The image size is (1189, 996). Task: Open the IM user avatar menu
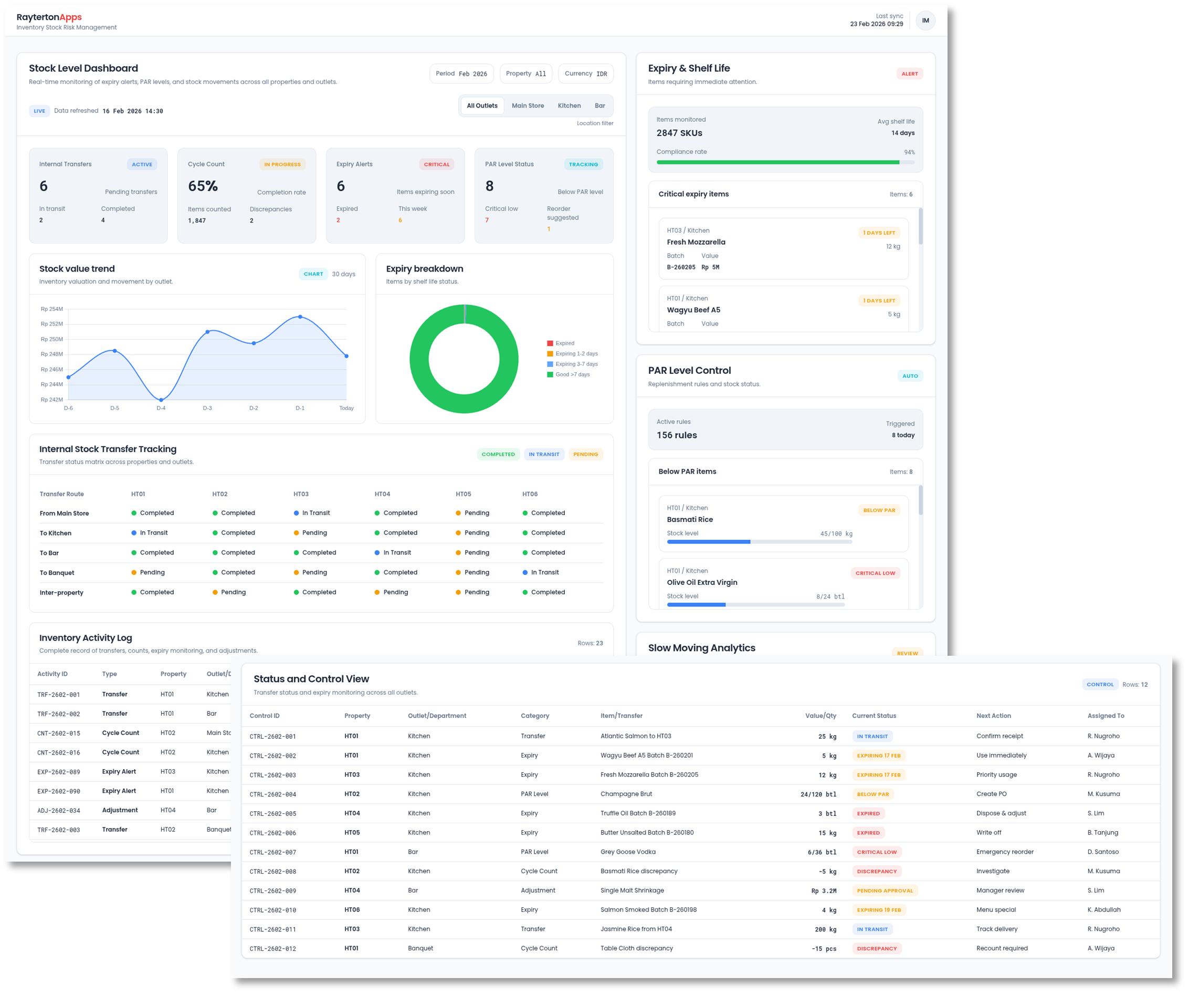925,20
